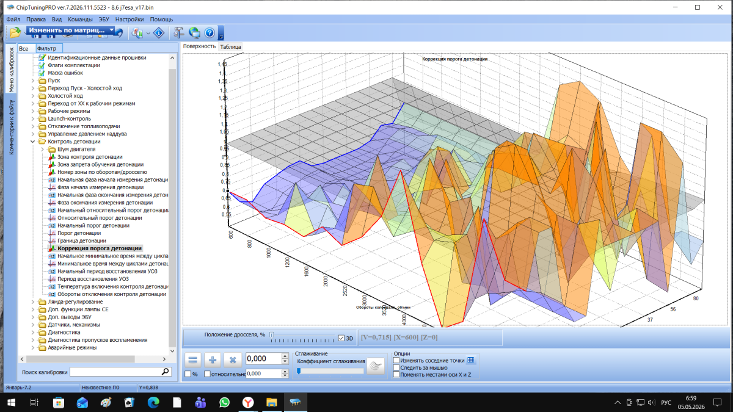Click the globe and monitor network icon
This screenshot has height=412, width=733.
pyautogui.click(x=194, y=33)
